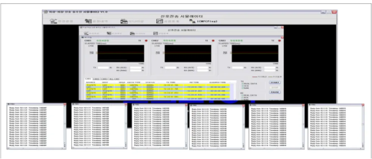Toggle RX ACK checkbox
This screenshot has width=372, height=159.
242,97
